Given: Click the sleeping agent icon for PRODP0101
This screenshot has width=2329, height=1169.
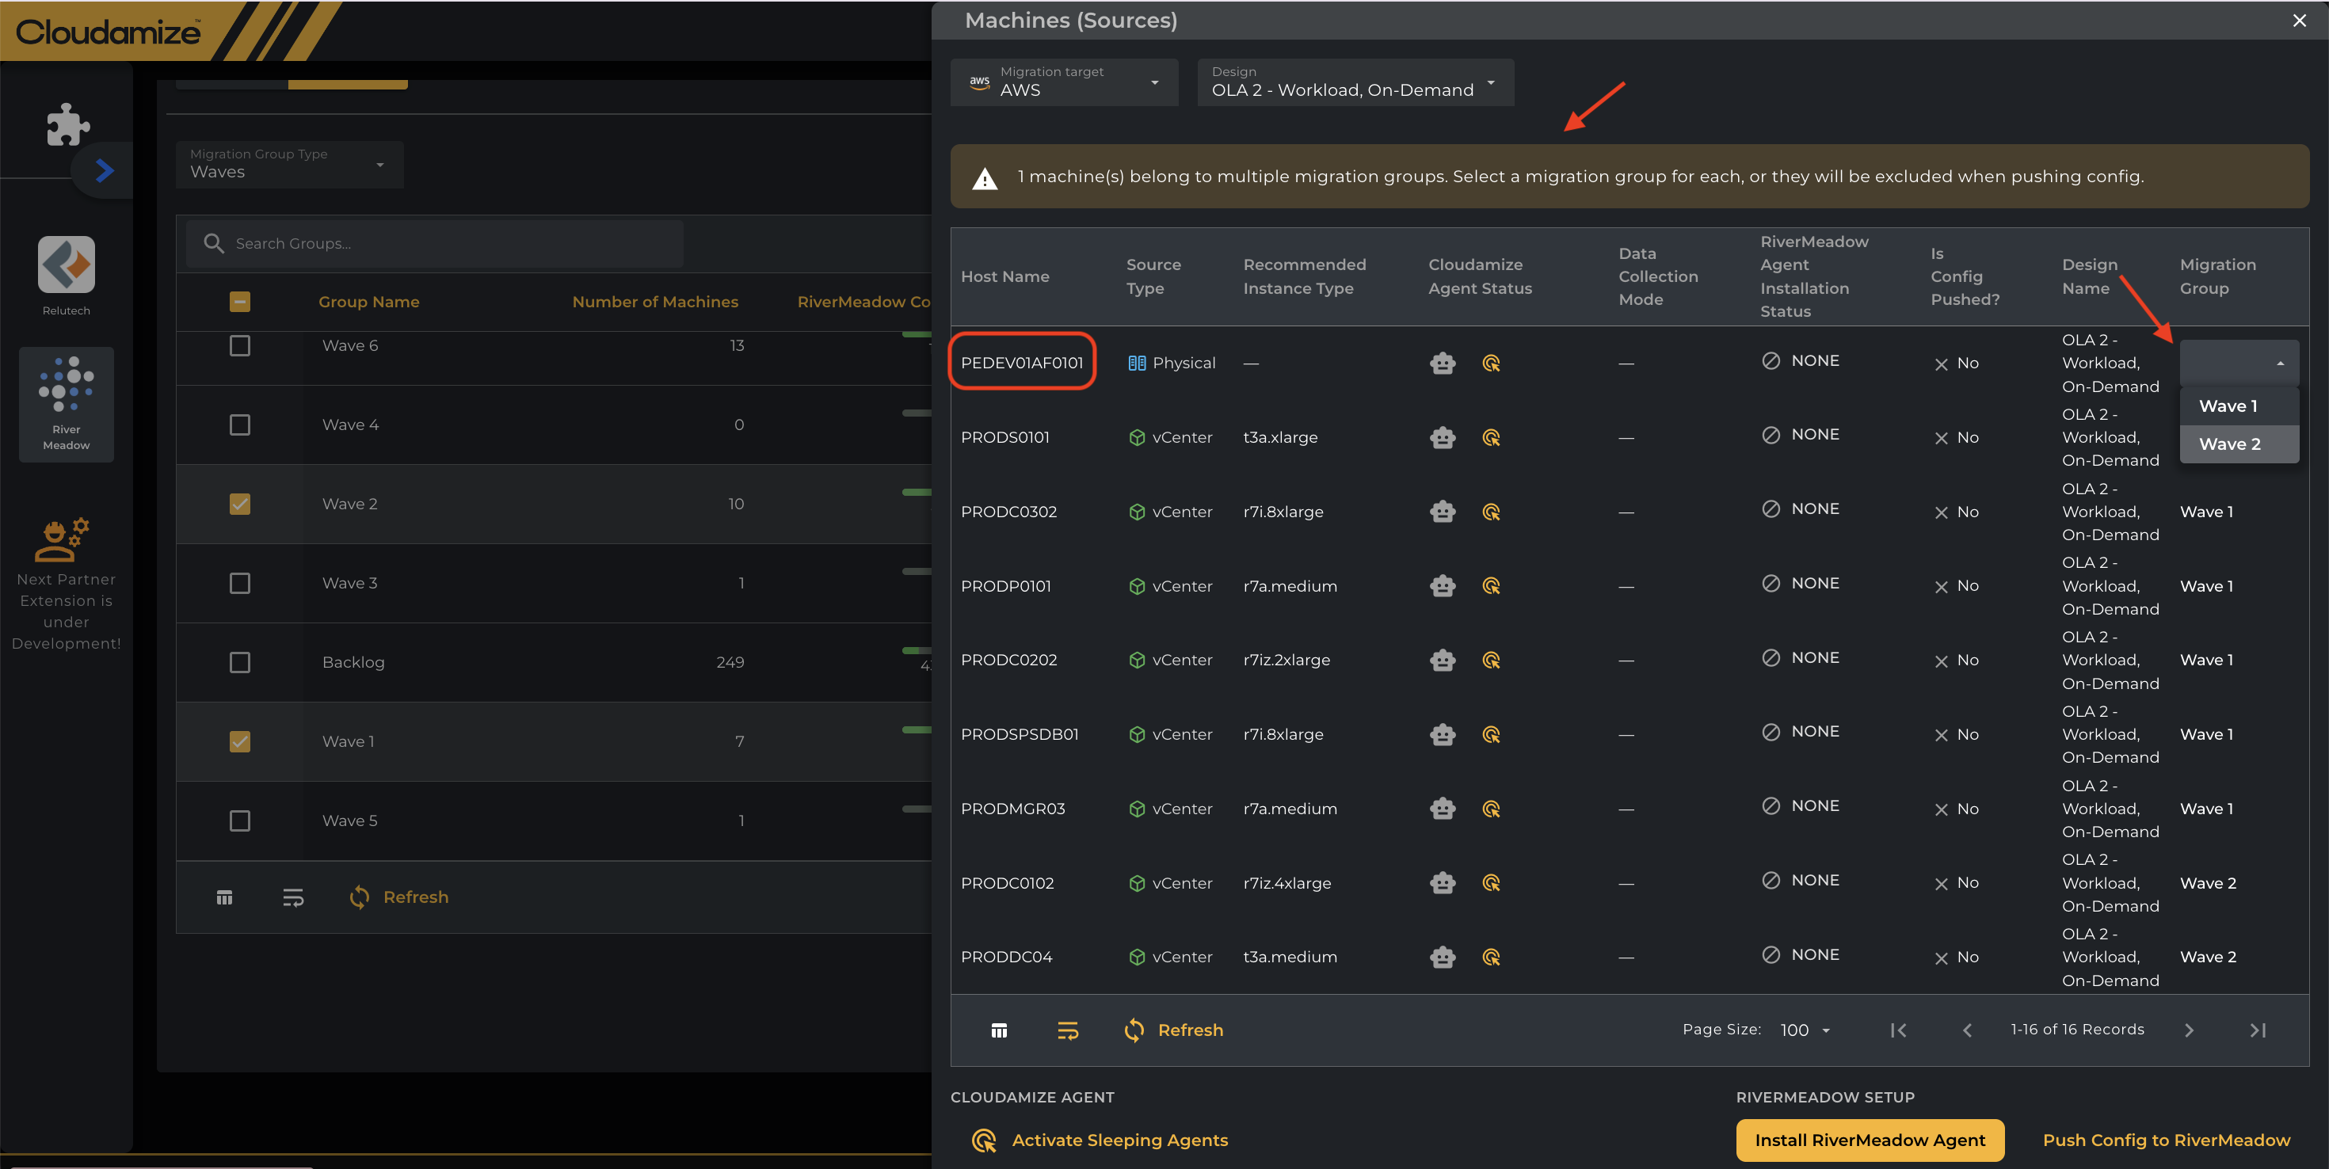Looking at the screenshot, I should point(1492,586).
